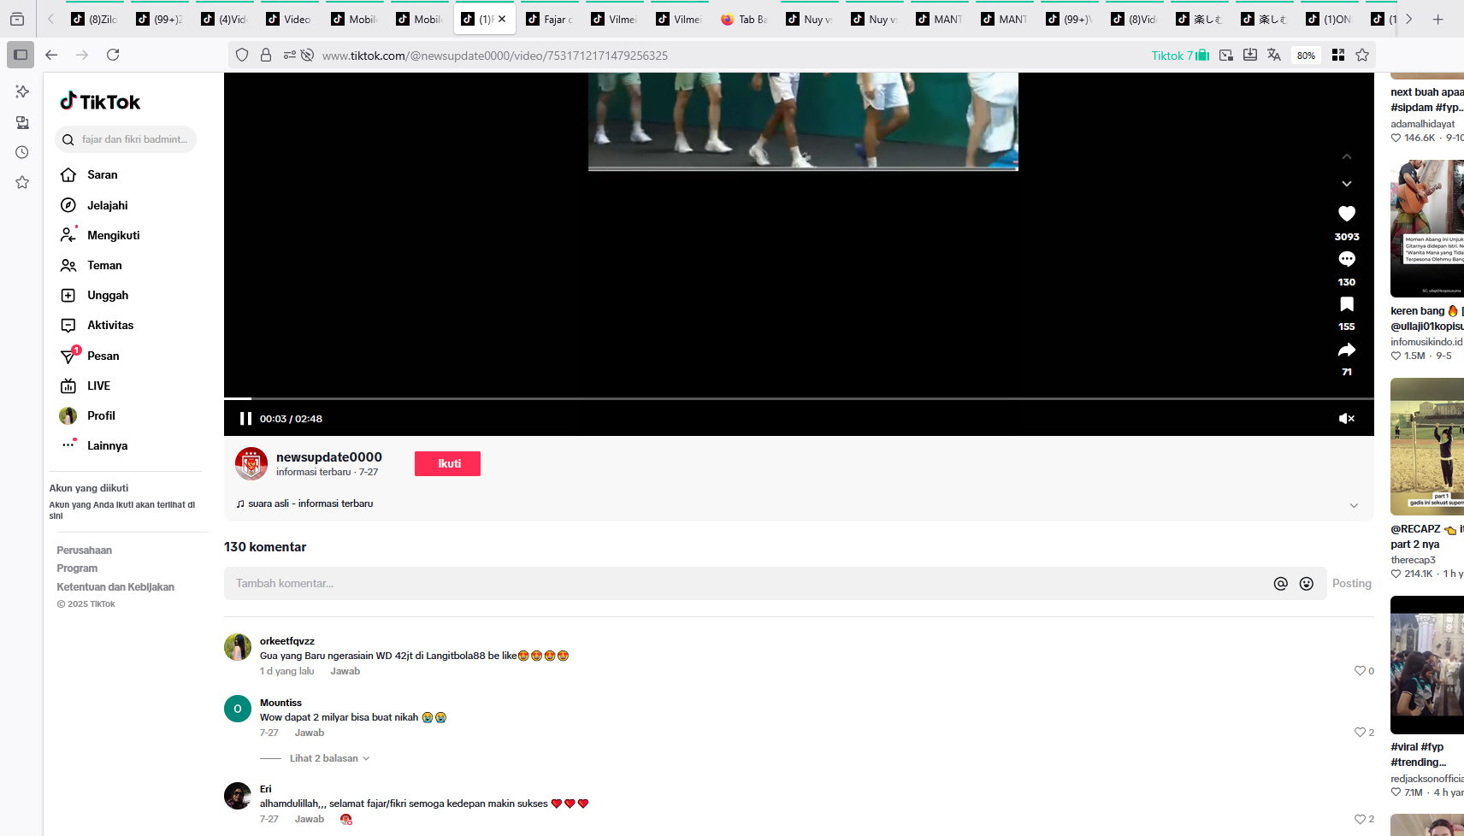Toggle the browser sidebar panel
Screen dimensions: 1464x836
coord(21,55)
